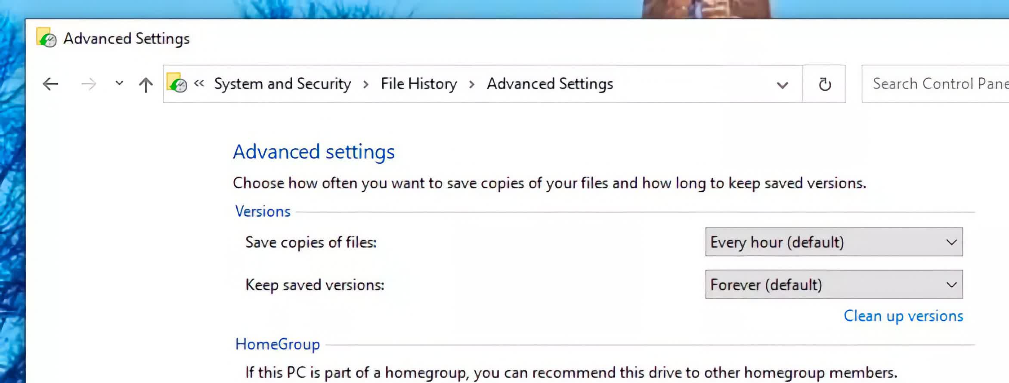
Task: Expand chevron after File History breadcrumb
Action: 472,84
